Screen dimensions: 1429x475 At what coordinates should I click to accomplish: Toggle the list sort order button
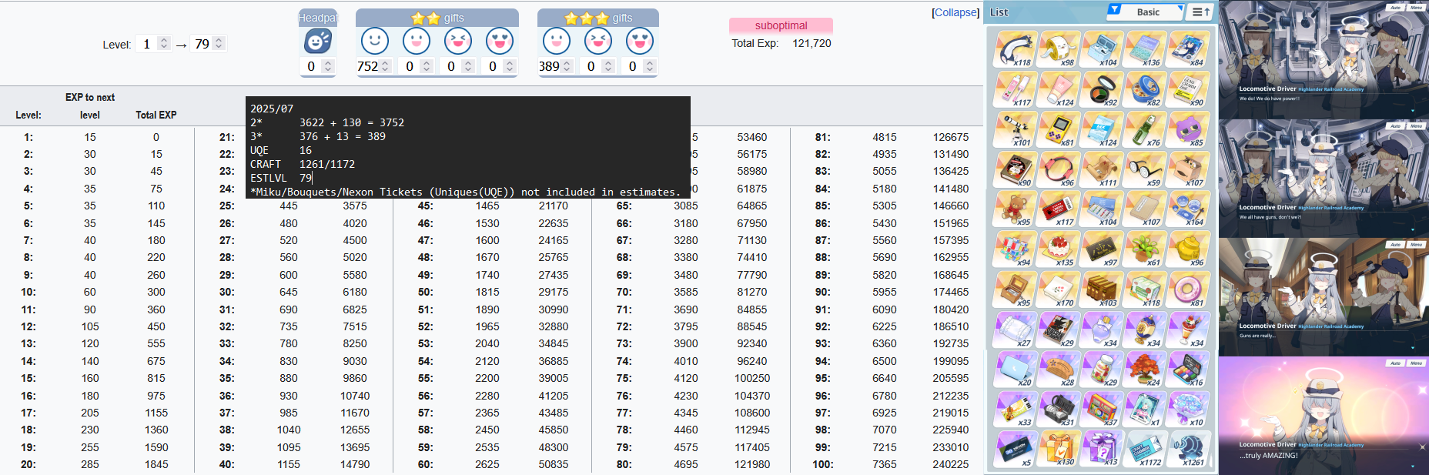(1200, 12)
